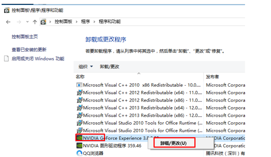This screenshot has height=157, width=271.
Task: Expand chevron between 程序 and 程序和功能
Action: click(x=94, y=22)
